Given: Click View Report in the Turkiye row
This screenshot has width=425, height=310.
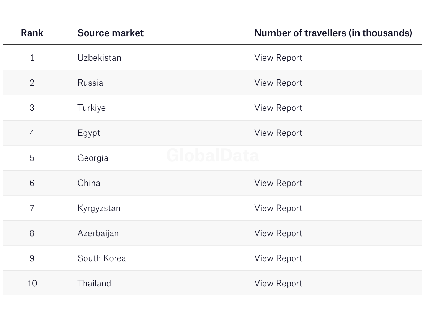Looking at the screenshot, I should pyautogui.click(x=278, y=108).
